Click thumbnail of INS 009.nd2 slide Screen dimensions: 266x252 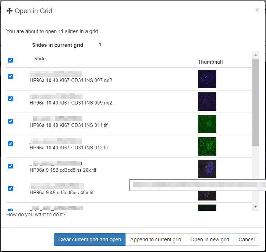click(207, 102)
